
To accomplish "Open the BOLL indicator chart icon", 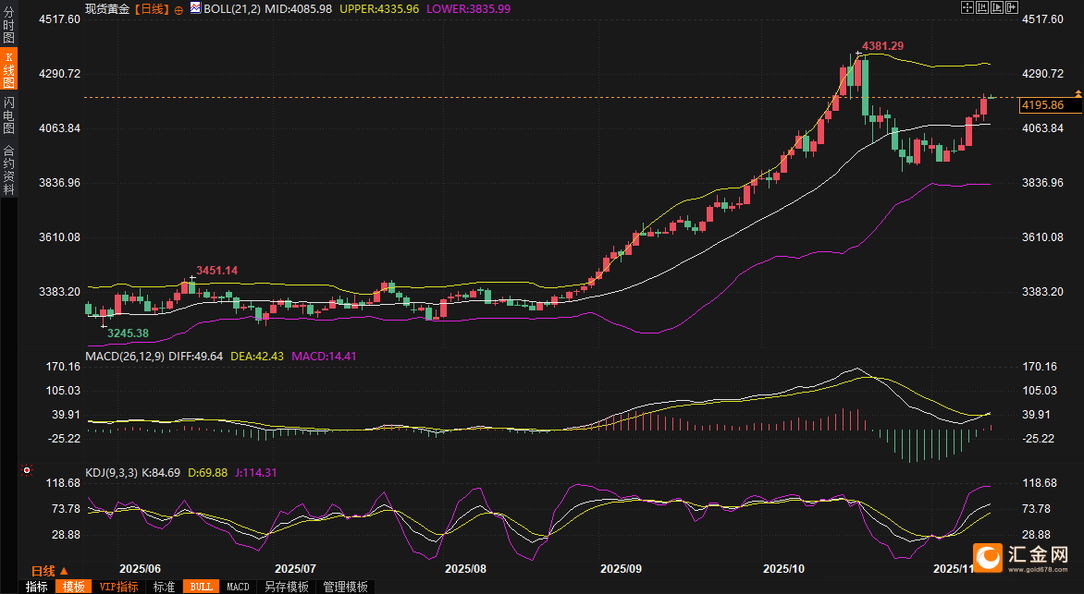I will tap(195, 7).
